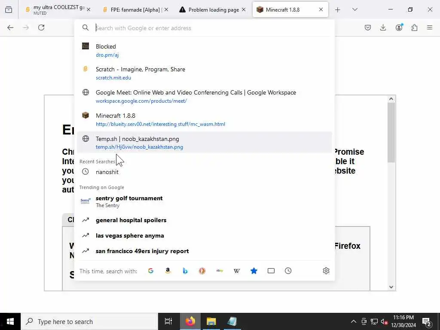Image resolution: width=440 pixels, height=330 pixels.
Task: Close the FPE: fanmade tab
Action: (166, 9)
